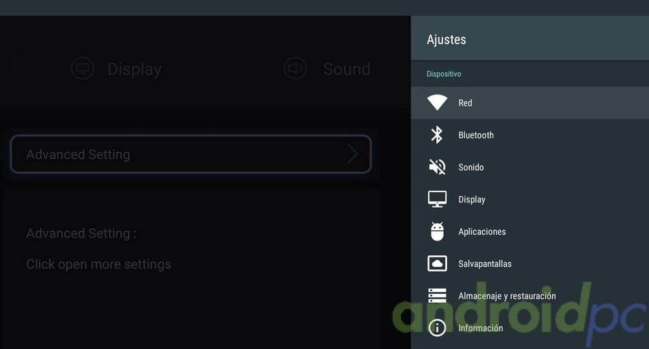Select the Red network menu entry
Image resolution: width=649 pixels, height=349 pixels.
coord(466,103)
